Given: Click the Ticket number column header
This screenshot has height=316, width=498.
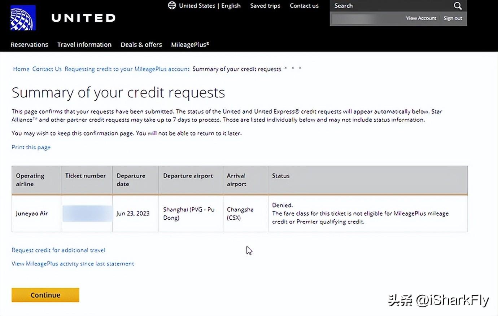Looking at the screenshot, I should 87,180.
